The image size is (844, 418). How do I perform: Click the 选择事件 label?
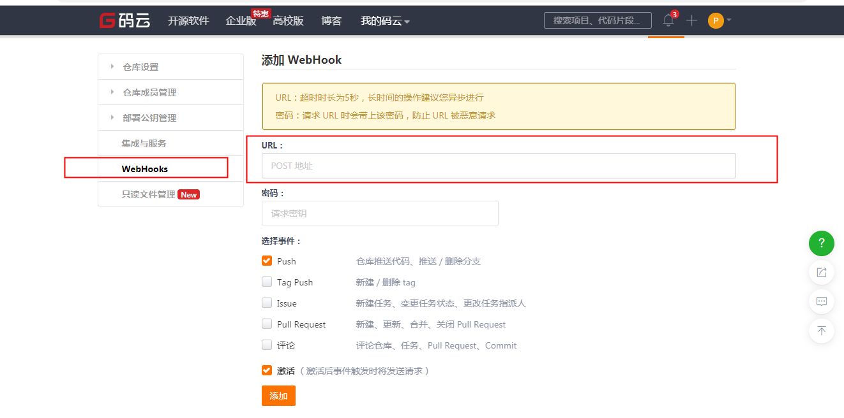coord(281,241)
